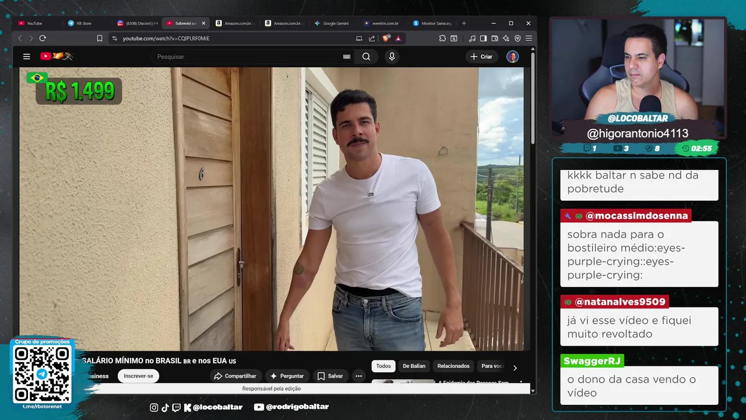
Task: Click the recommended video thumbnail in sidebar
Action: click(x=403, y=381)
